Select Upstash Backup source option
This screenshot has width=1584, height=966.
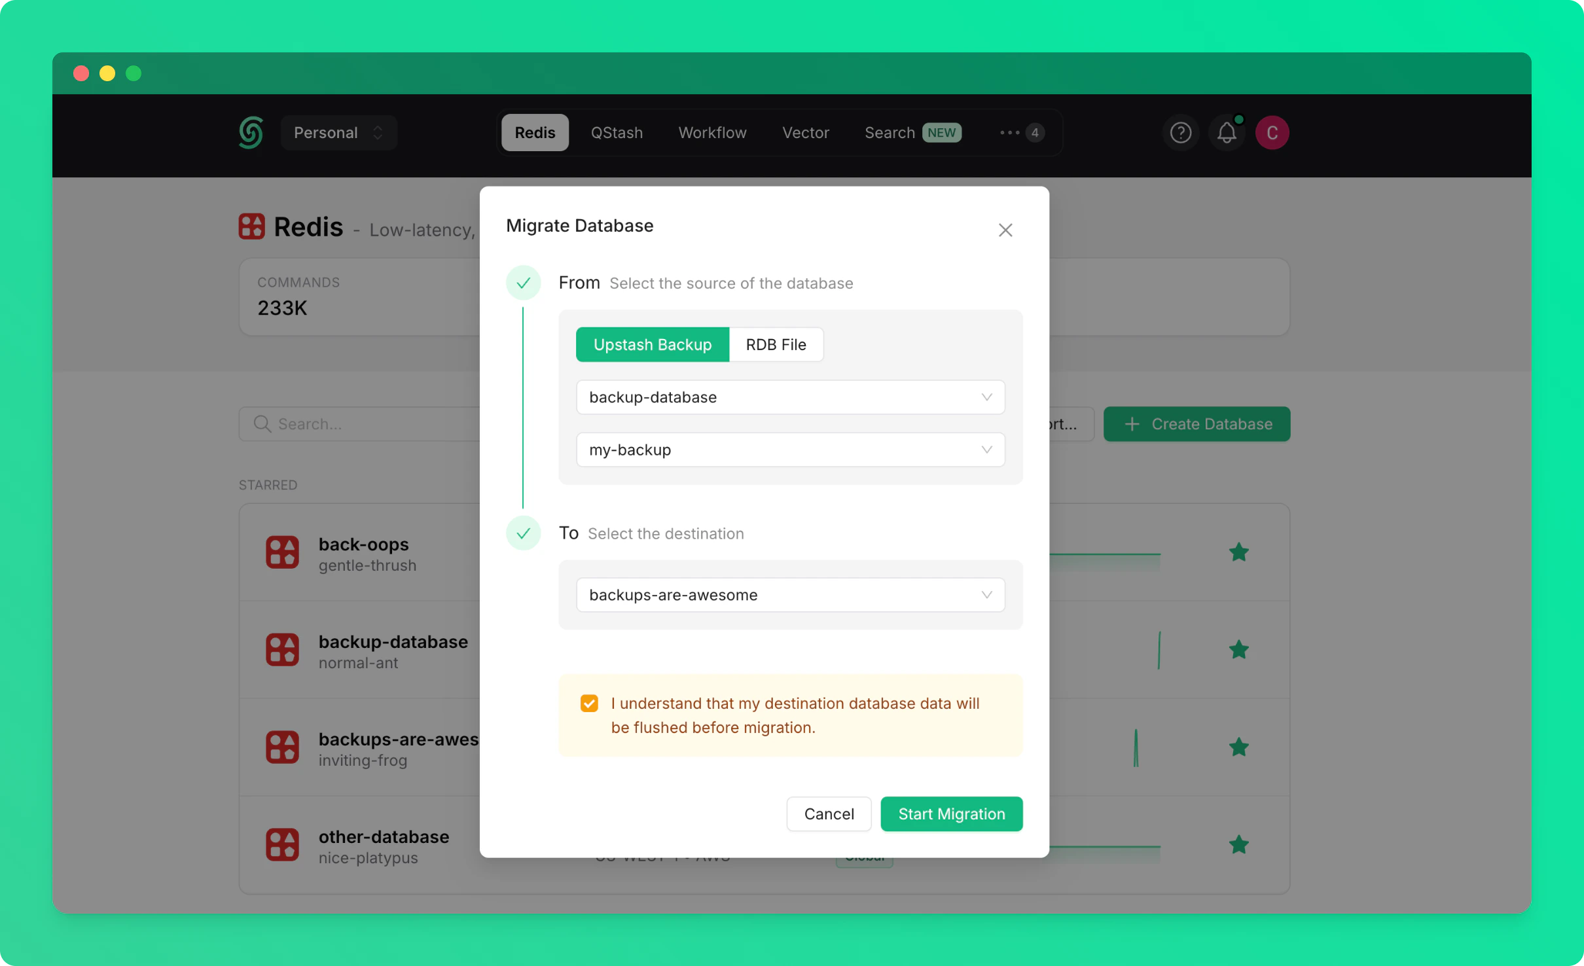pos(652,345)
